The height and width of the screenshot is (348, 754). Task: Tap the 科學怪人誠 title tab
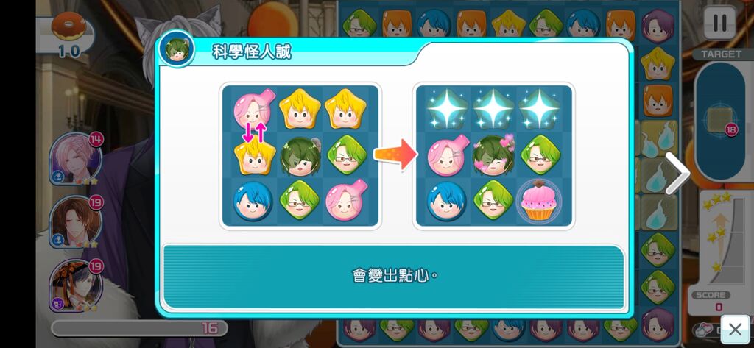point(252,52)
